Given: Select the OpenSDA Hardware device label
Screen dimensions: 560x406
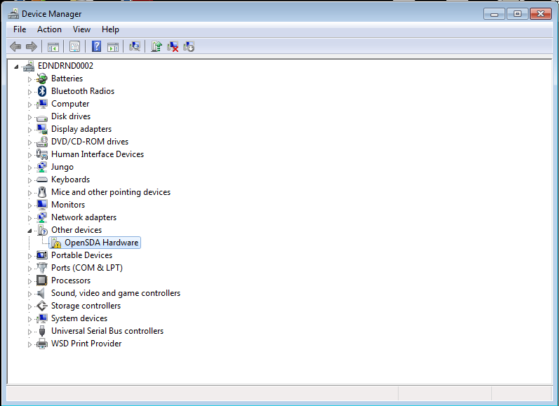Looking at the screenshot, I should (102, 243).
